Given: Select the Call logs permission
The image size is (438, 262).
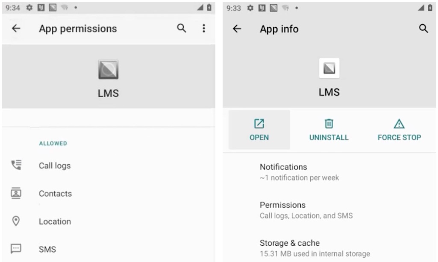Looking at the screenshot, I should click(55, 166).
